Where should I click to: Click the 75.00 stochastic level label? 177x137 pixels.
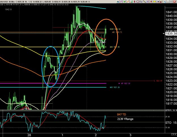click(168, 128)
